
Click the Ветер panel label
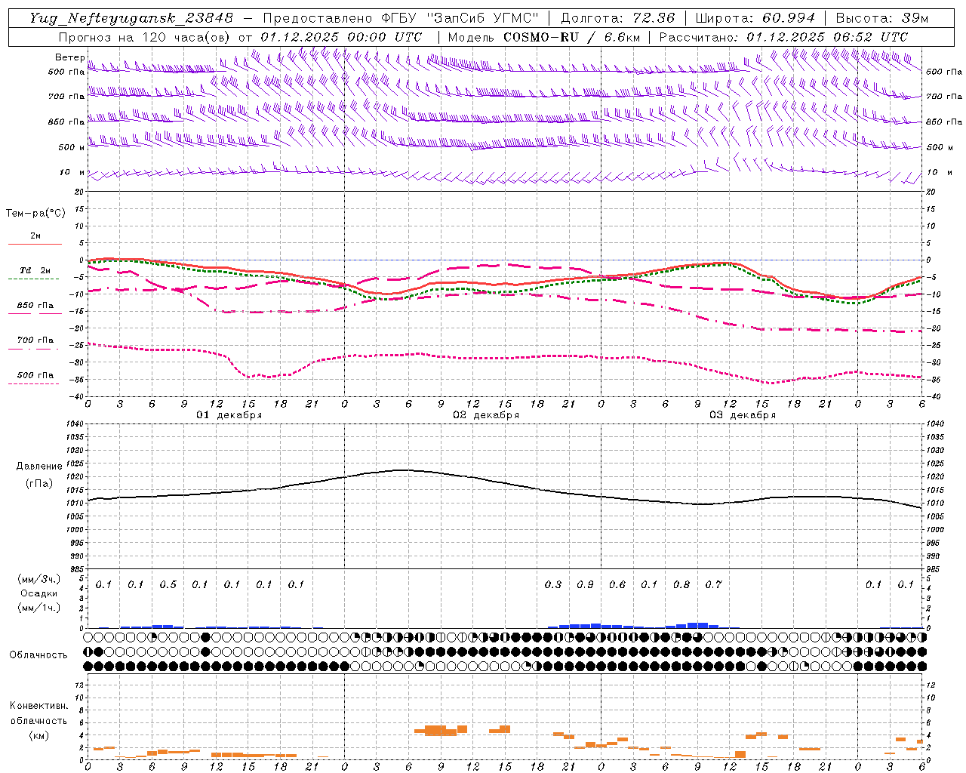69,57
